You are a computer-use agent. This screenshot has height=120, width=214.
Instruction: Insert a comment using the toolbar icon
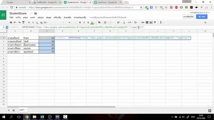(x=147, y=22)
